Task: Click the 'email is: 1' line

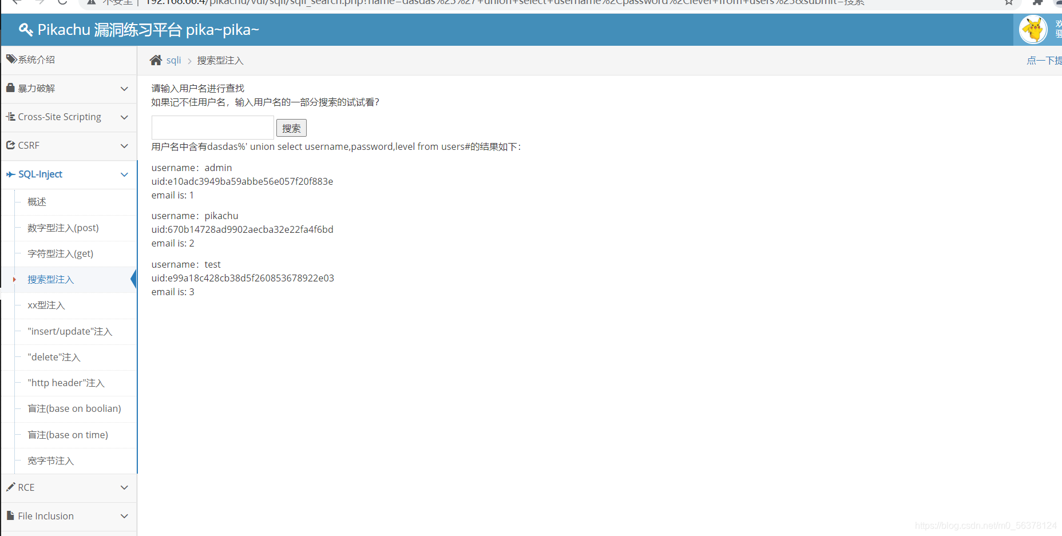Action: pyautogui.click(x=173, y=195)
